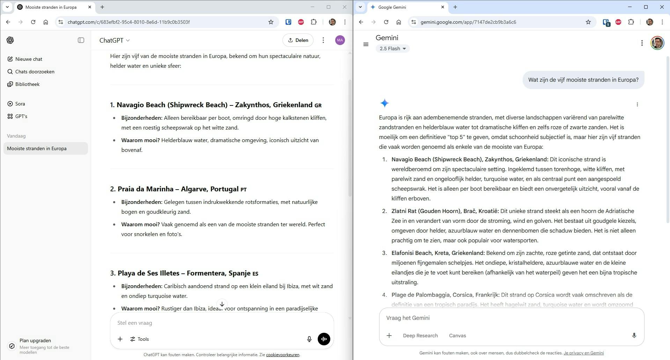Open Bitwarden extension in ChatGPT window

[x=288, y=22]
